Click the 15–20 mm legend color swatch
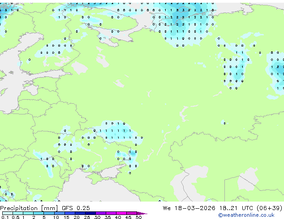 coord(70,213)
